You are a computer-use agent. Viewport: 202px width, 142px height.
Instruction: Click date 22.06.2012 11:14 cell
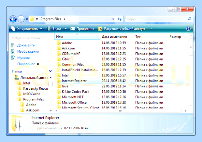click(114, 86)
